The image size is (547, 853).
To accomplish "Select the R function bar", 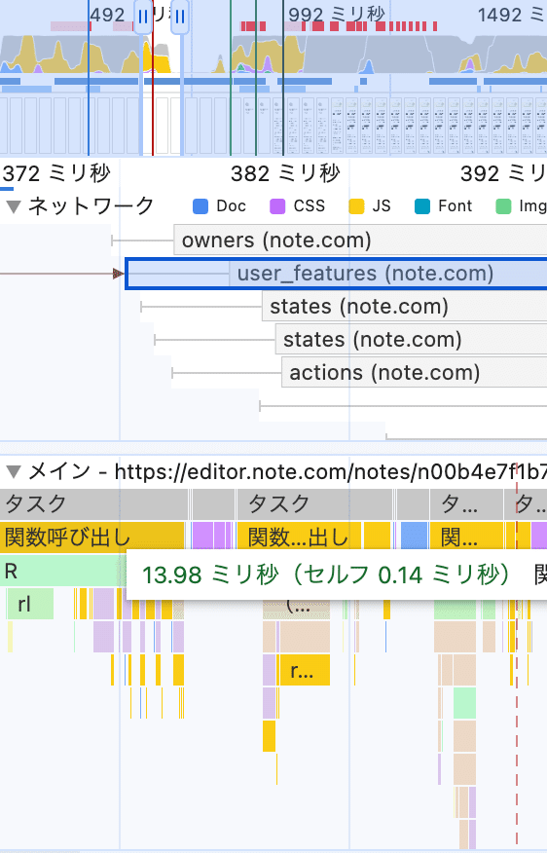I will (x=62, y=572).
